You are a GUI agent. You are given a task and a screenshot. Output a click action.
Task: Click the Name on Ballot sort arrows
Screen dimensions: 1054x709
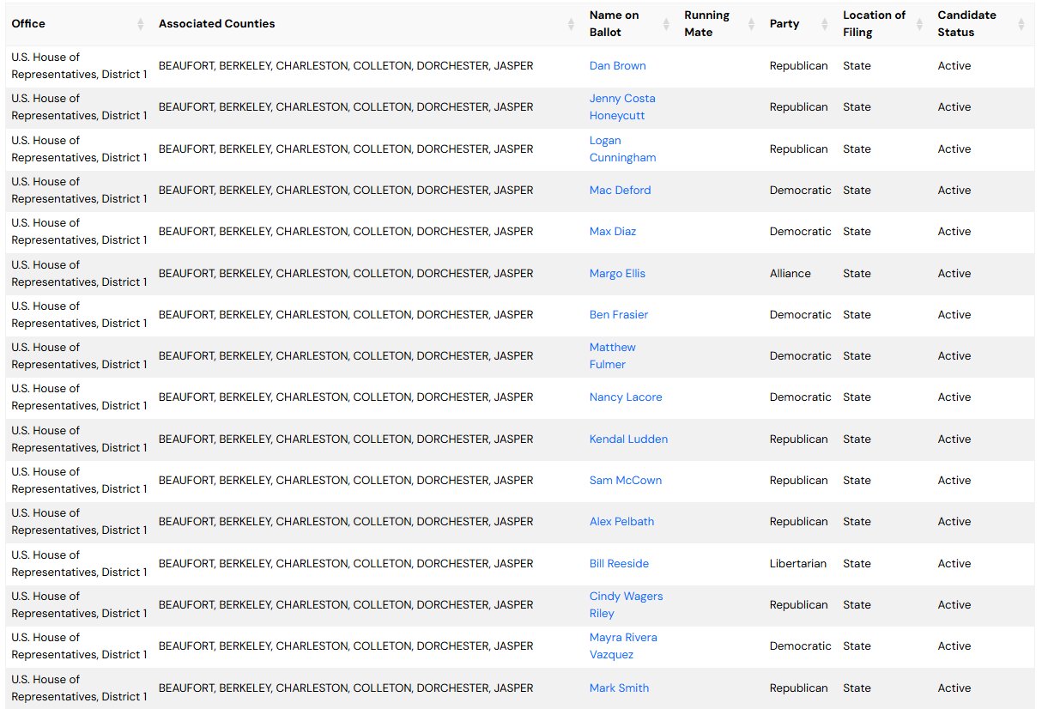666,24
